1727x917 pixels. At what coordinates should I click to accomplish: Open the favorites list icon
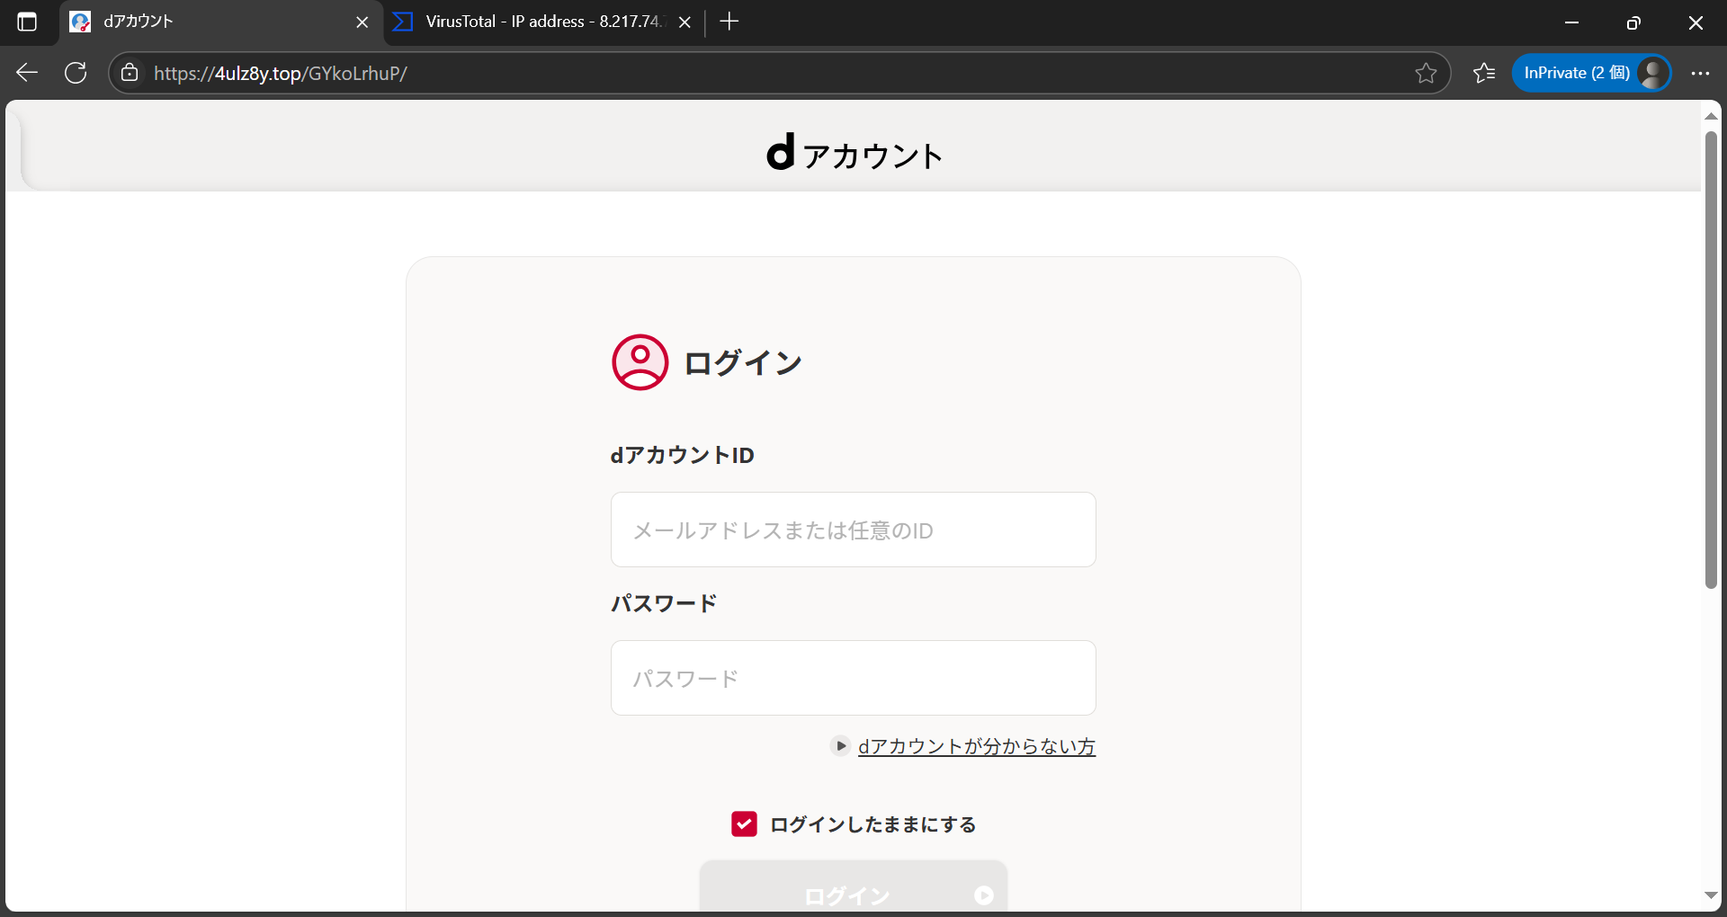[x=1484, y=73]
